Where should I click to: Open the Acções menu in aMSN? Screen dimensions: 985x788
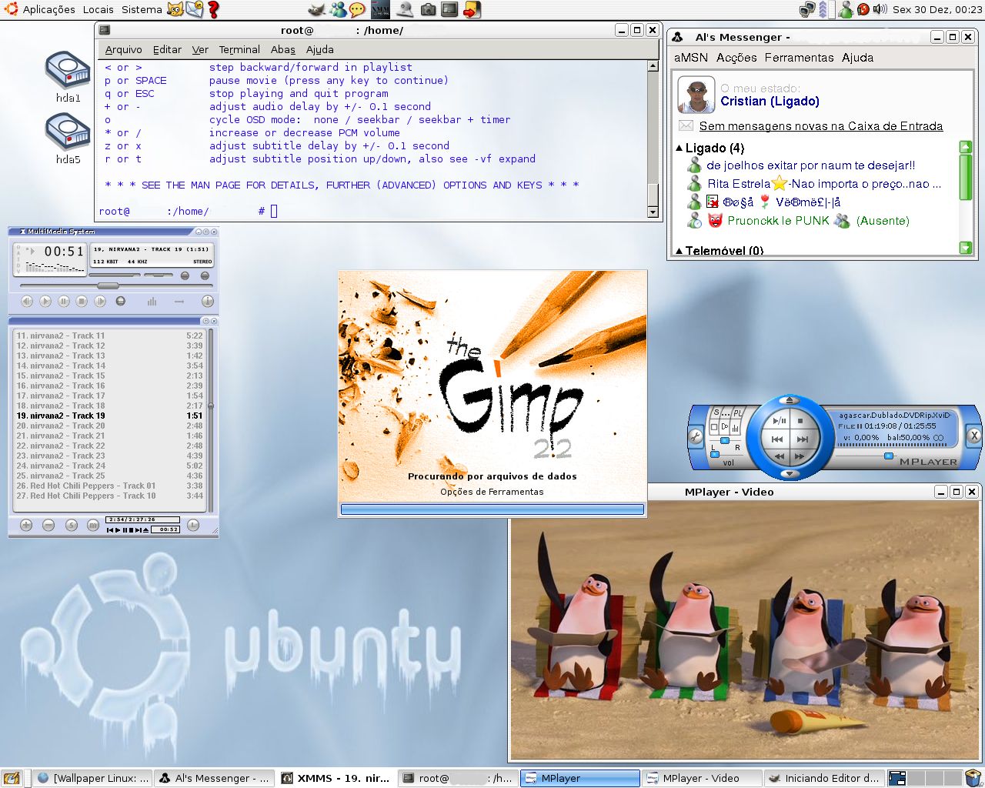coord(736,58)
